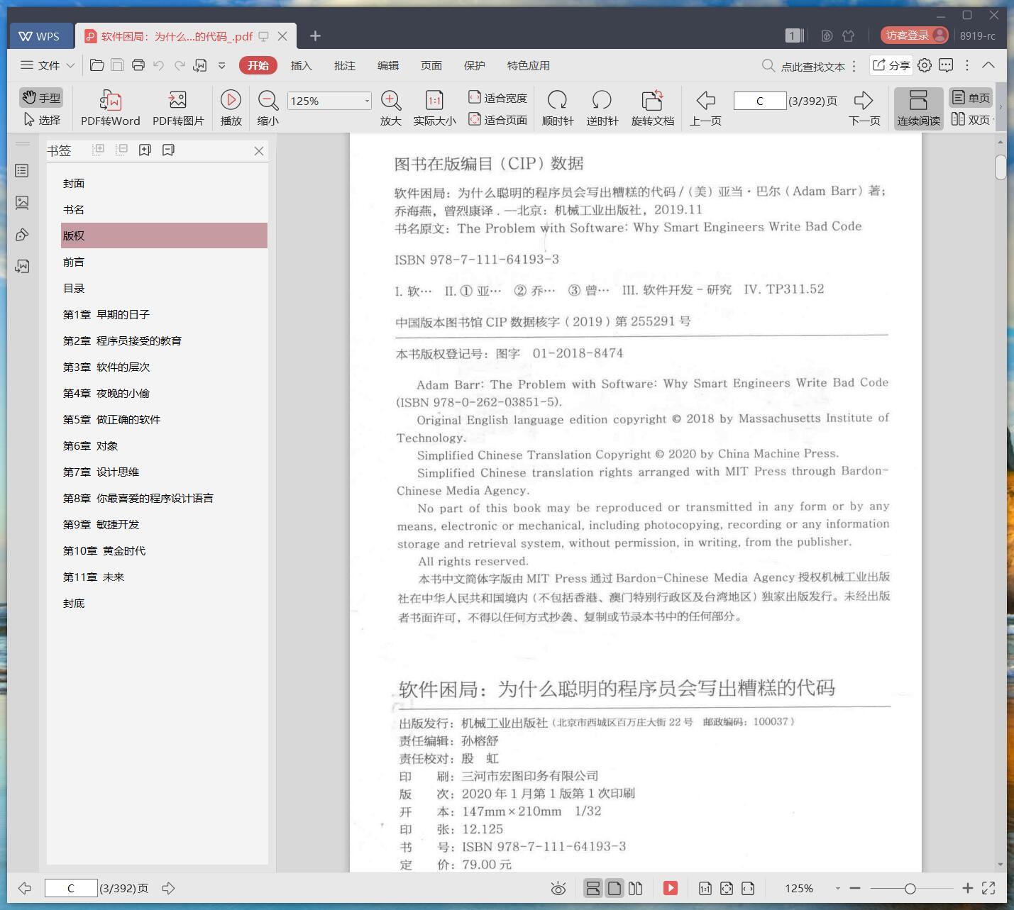Click the zoom plus button in status bar
The image size is (1014, 910).
click(967, 888)
